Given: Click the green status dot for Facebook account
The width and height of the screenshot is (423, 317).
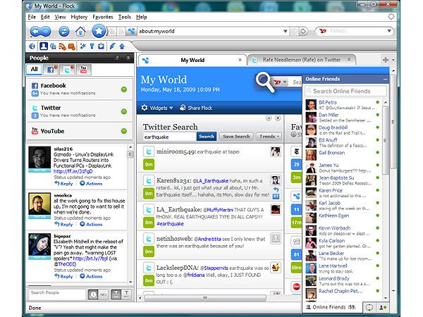Looking at the screenshot, I should pos(124,89).
